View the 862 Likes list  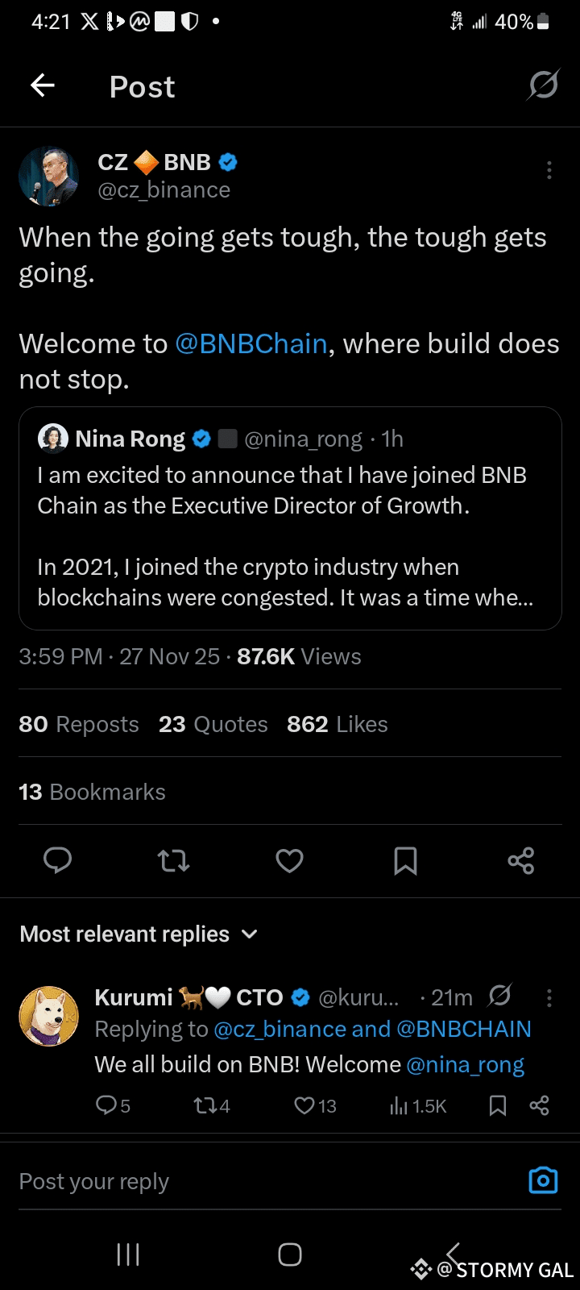337,724
